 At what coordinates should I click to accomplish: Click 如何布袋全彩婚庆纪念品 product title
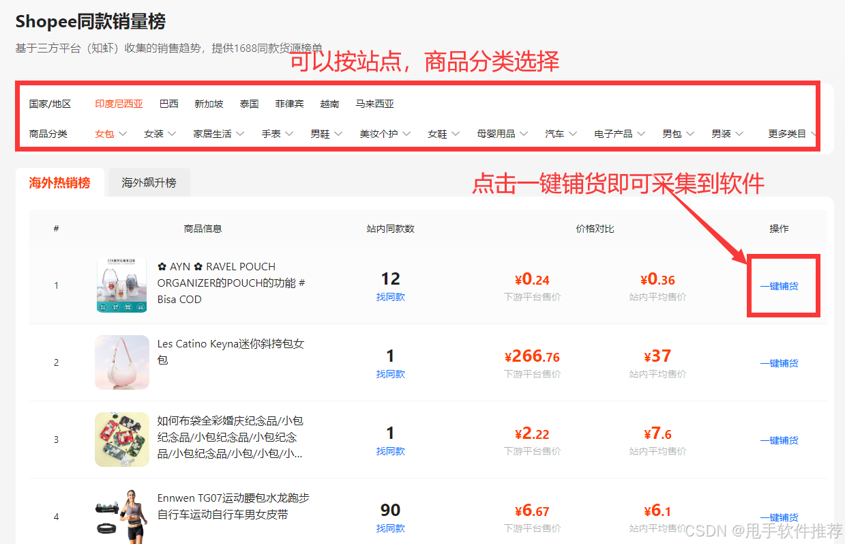(231, 437)
